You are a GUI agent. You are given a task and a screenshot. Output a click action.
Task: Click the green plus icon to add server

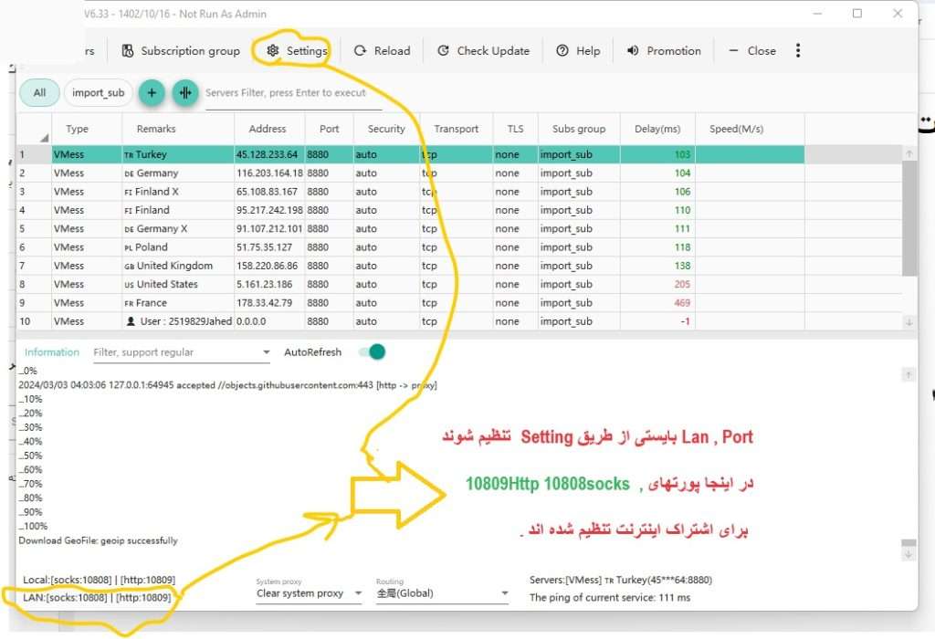pyautogui.click(x=152, y=92)
